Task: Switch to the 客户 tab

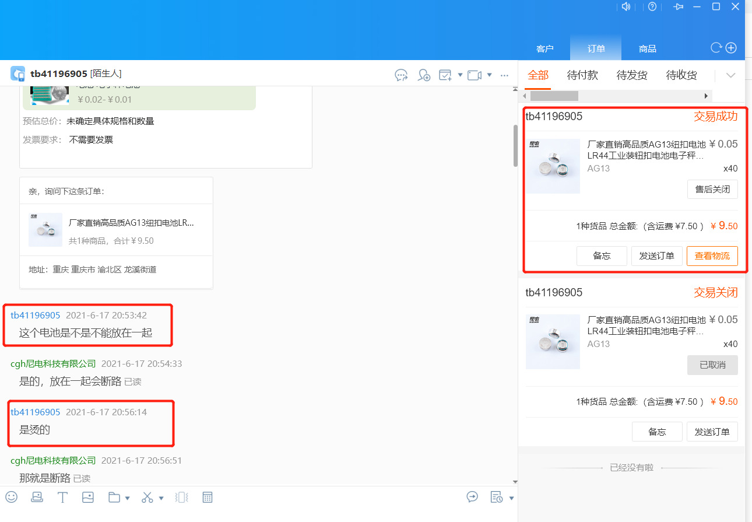Action: pyautogui.click(x=544, y=49)
